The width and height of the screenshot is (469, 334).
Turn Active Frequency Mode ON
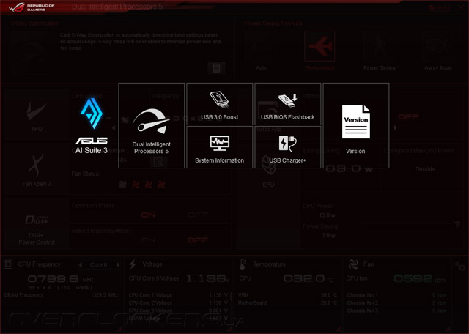coord(148,240)
